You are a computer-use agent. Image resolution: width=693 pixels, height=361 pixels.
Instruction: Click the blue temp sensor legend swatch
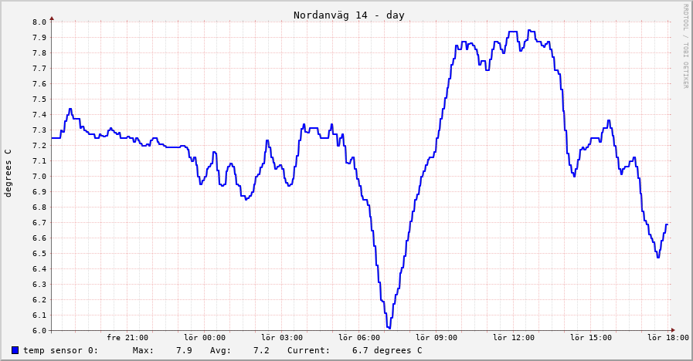(15, 350)
